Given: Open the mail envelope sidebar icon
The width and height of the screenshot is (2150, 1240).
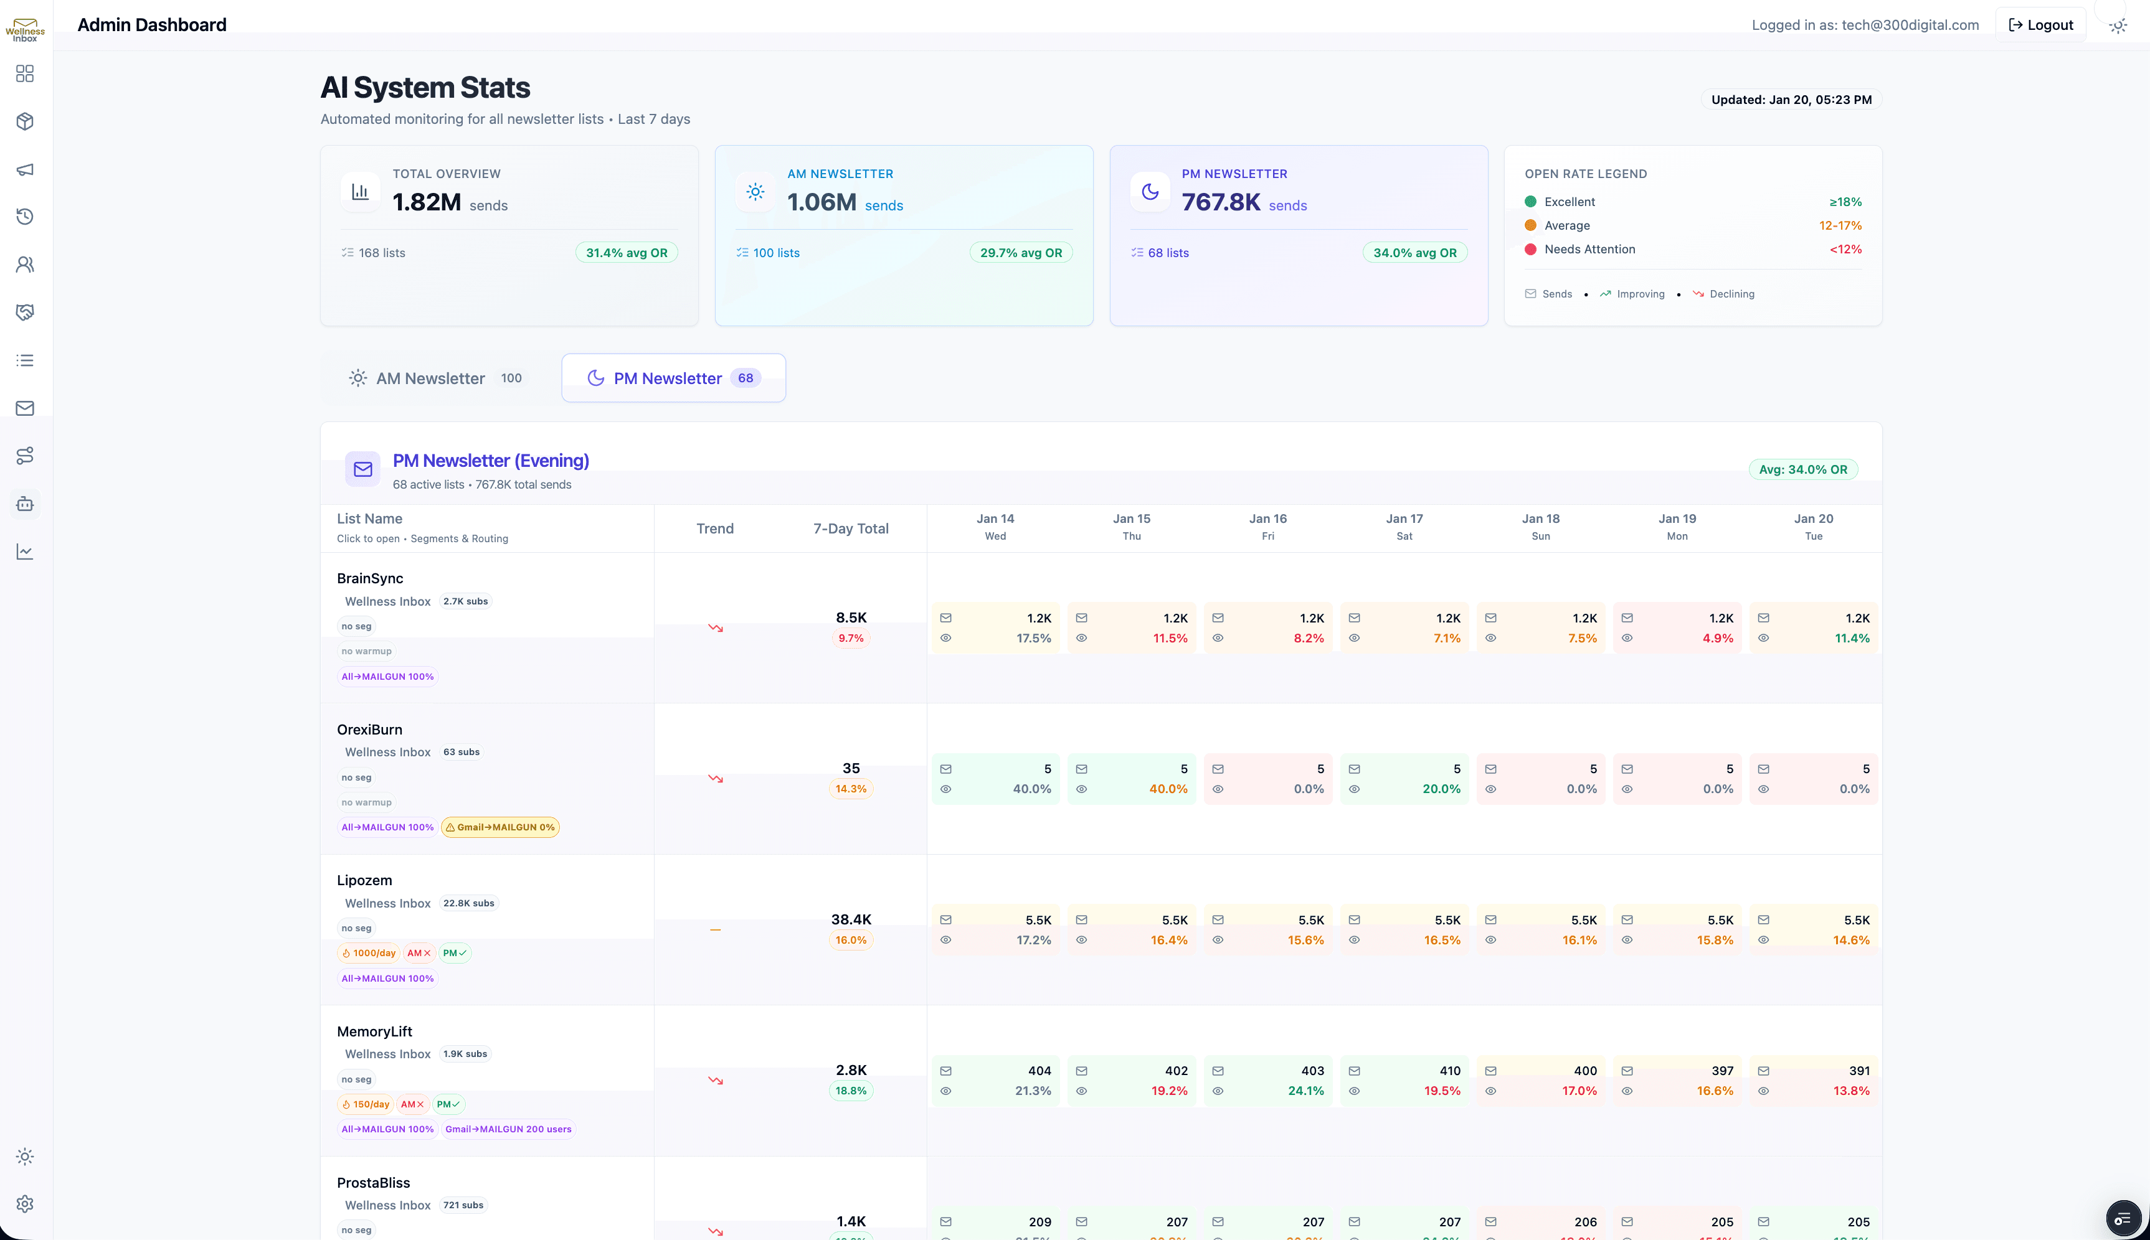Looking at the screenshot, I should coord(25,408).
